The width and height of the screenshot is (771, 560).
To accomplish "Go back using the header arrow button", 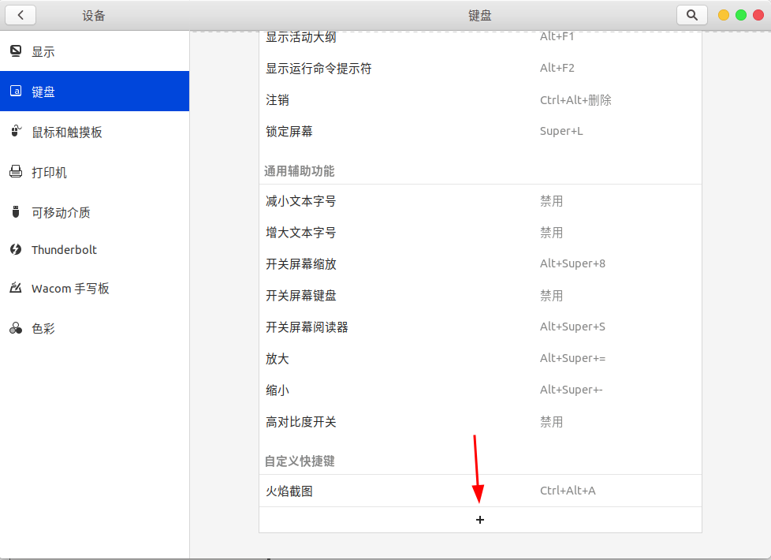I will [x=20, y=15].
